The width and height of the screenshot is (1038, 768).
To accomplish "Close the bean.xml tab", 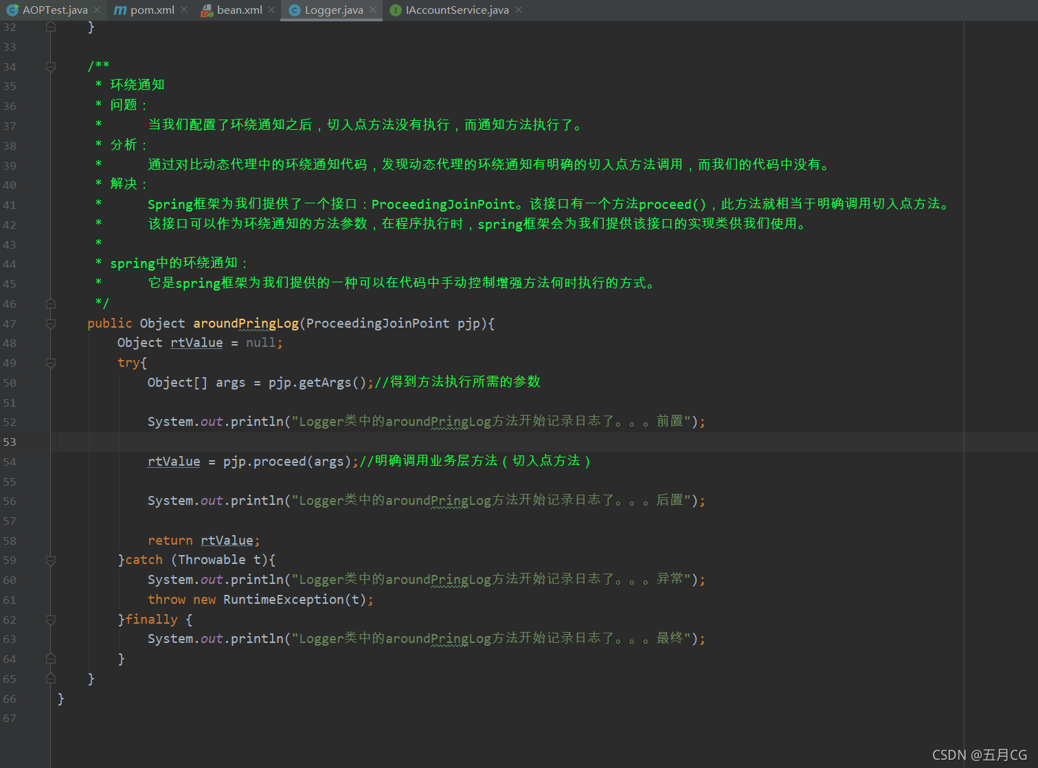I will tap(271, 10).
